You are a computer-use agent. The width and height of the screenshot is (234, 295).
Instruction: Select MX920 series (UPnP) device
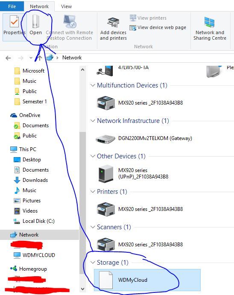(x=134, y=173)
